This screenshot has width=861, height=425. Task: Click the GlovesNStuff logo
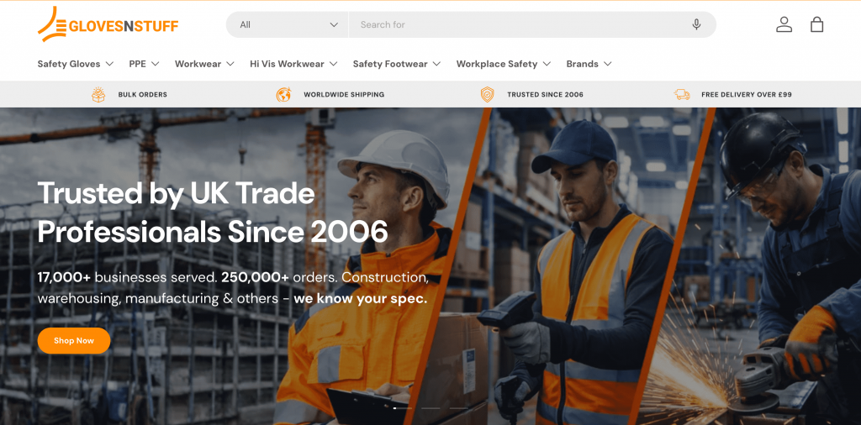click(108, 24)
